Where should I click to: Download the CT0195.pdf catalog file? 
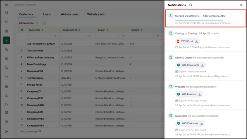point(196,42)
